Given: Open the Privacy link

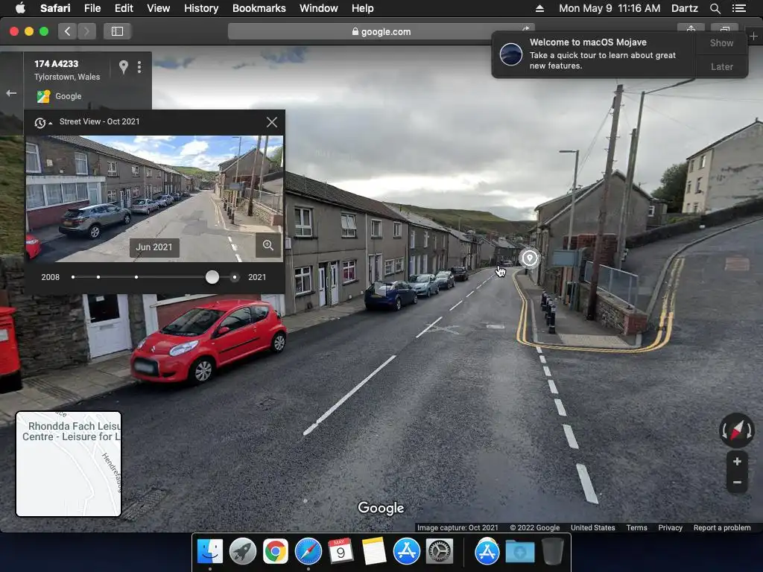Looking at the screenshot, I should [670, 528].
